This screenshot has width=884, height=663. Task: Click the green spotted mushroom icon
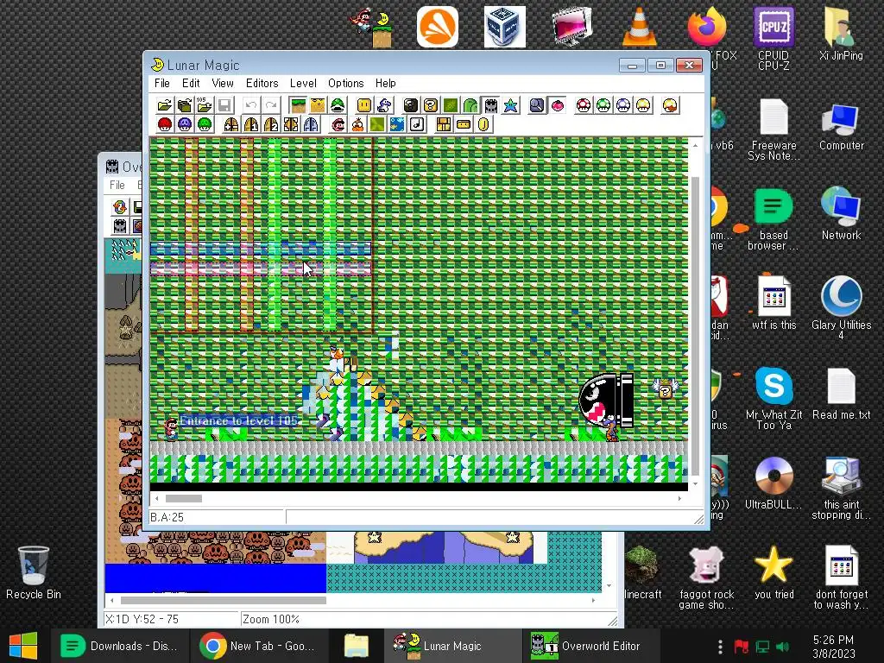603,105
